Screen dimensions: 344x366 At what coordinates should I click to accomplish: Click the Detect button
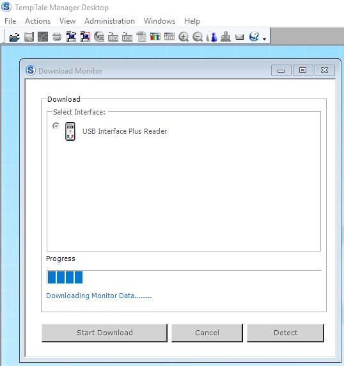pos(285,333)
